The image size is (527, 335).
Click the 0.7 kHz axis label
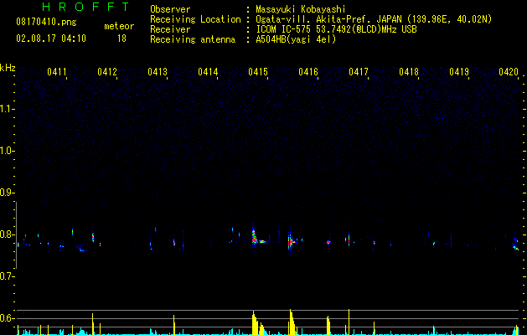(7, 276)
